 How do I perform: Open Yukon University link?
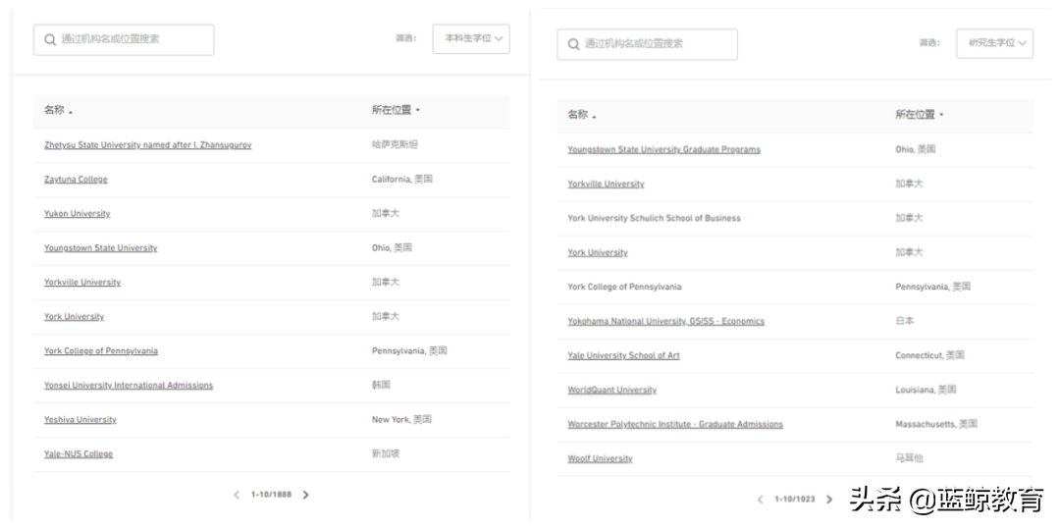[x=78, y=214]
